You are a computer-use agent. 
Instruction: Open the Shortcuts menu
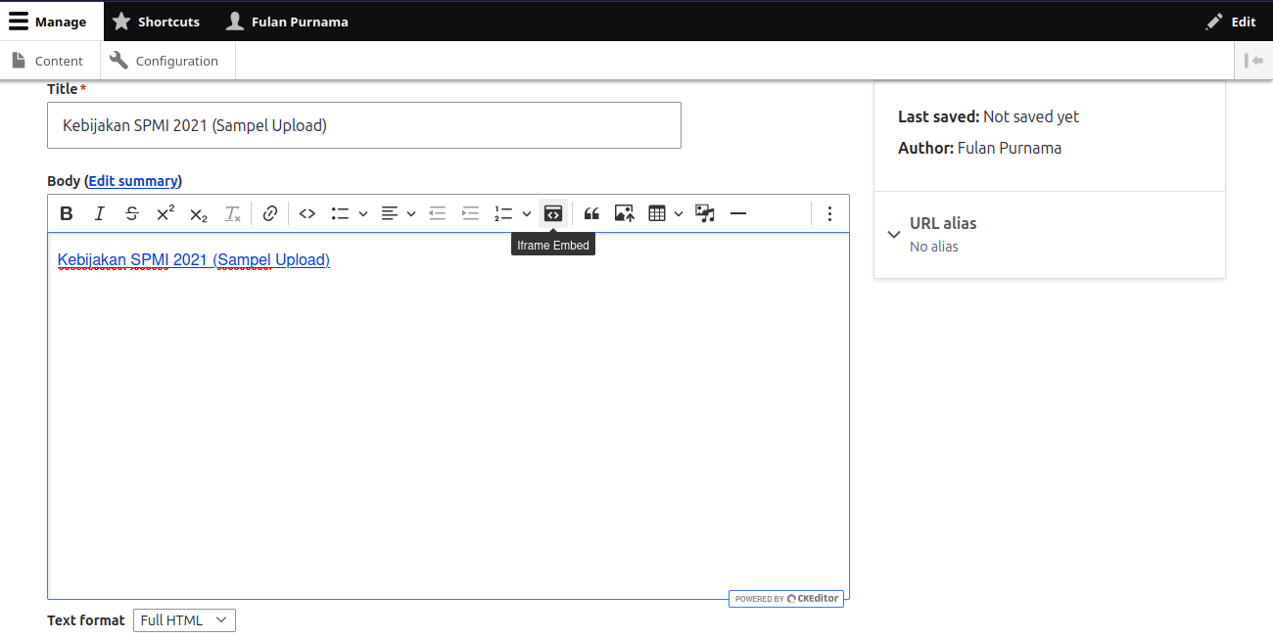[156, 22]
